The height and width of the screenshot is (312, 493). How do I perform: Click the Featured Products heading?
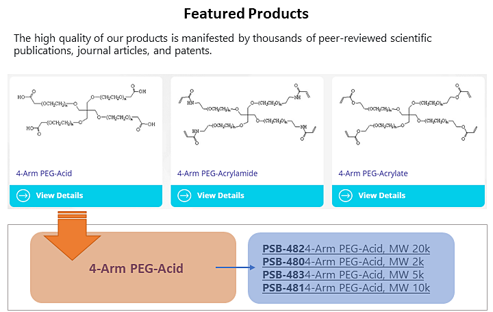coord(246,14)
